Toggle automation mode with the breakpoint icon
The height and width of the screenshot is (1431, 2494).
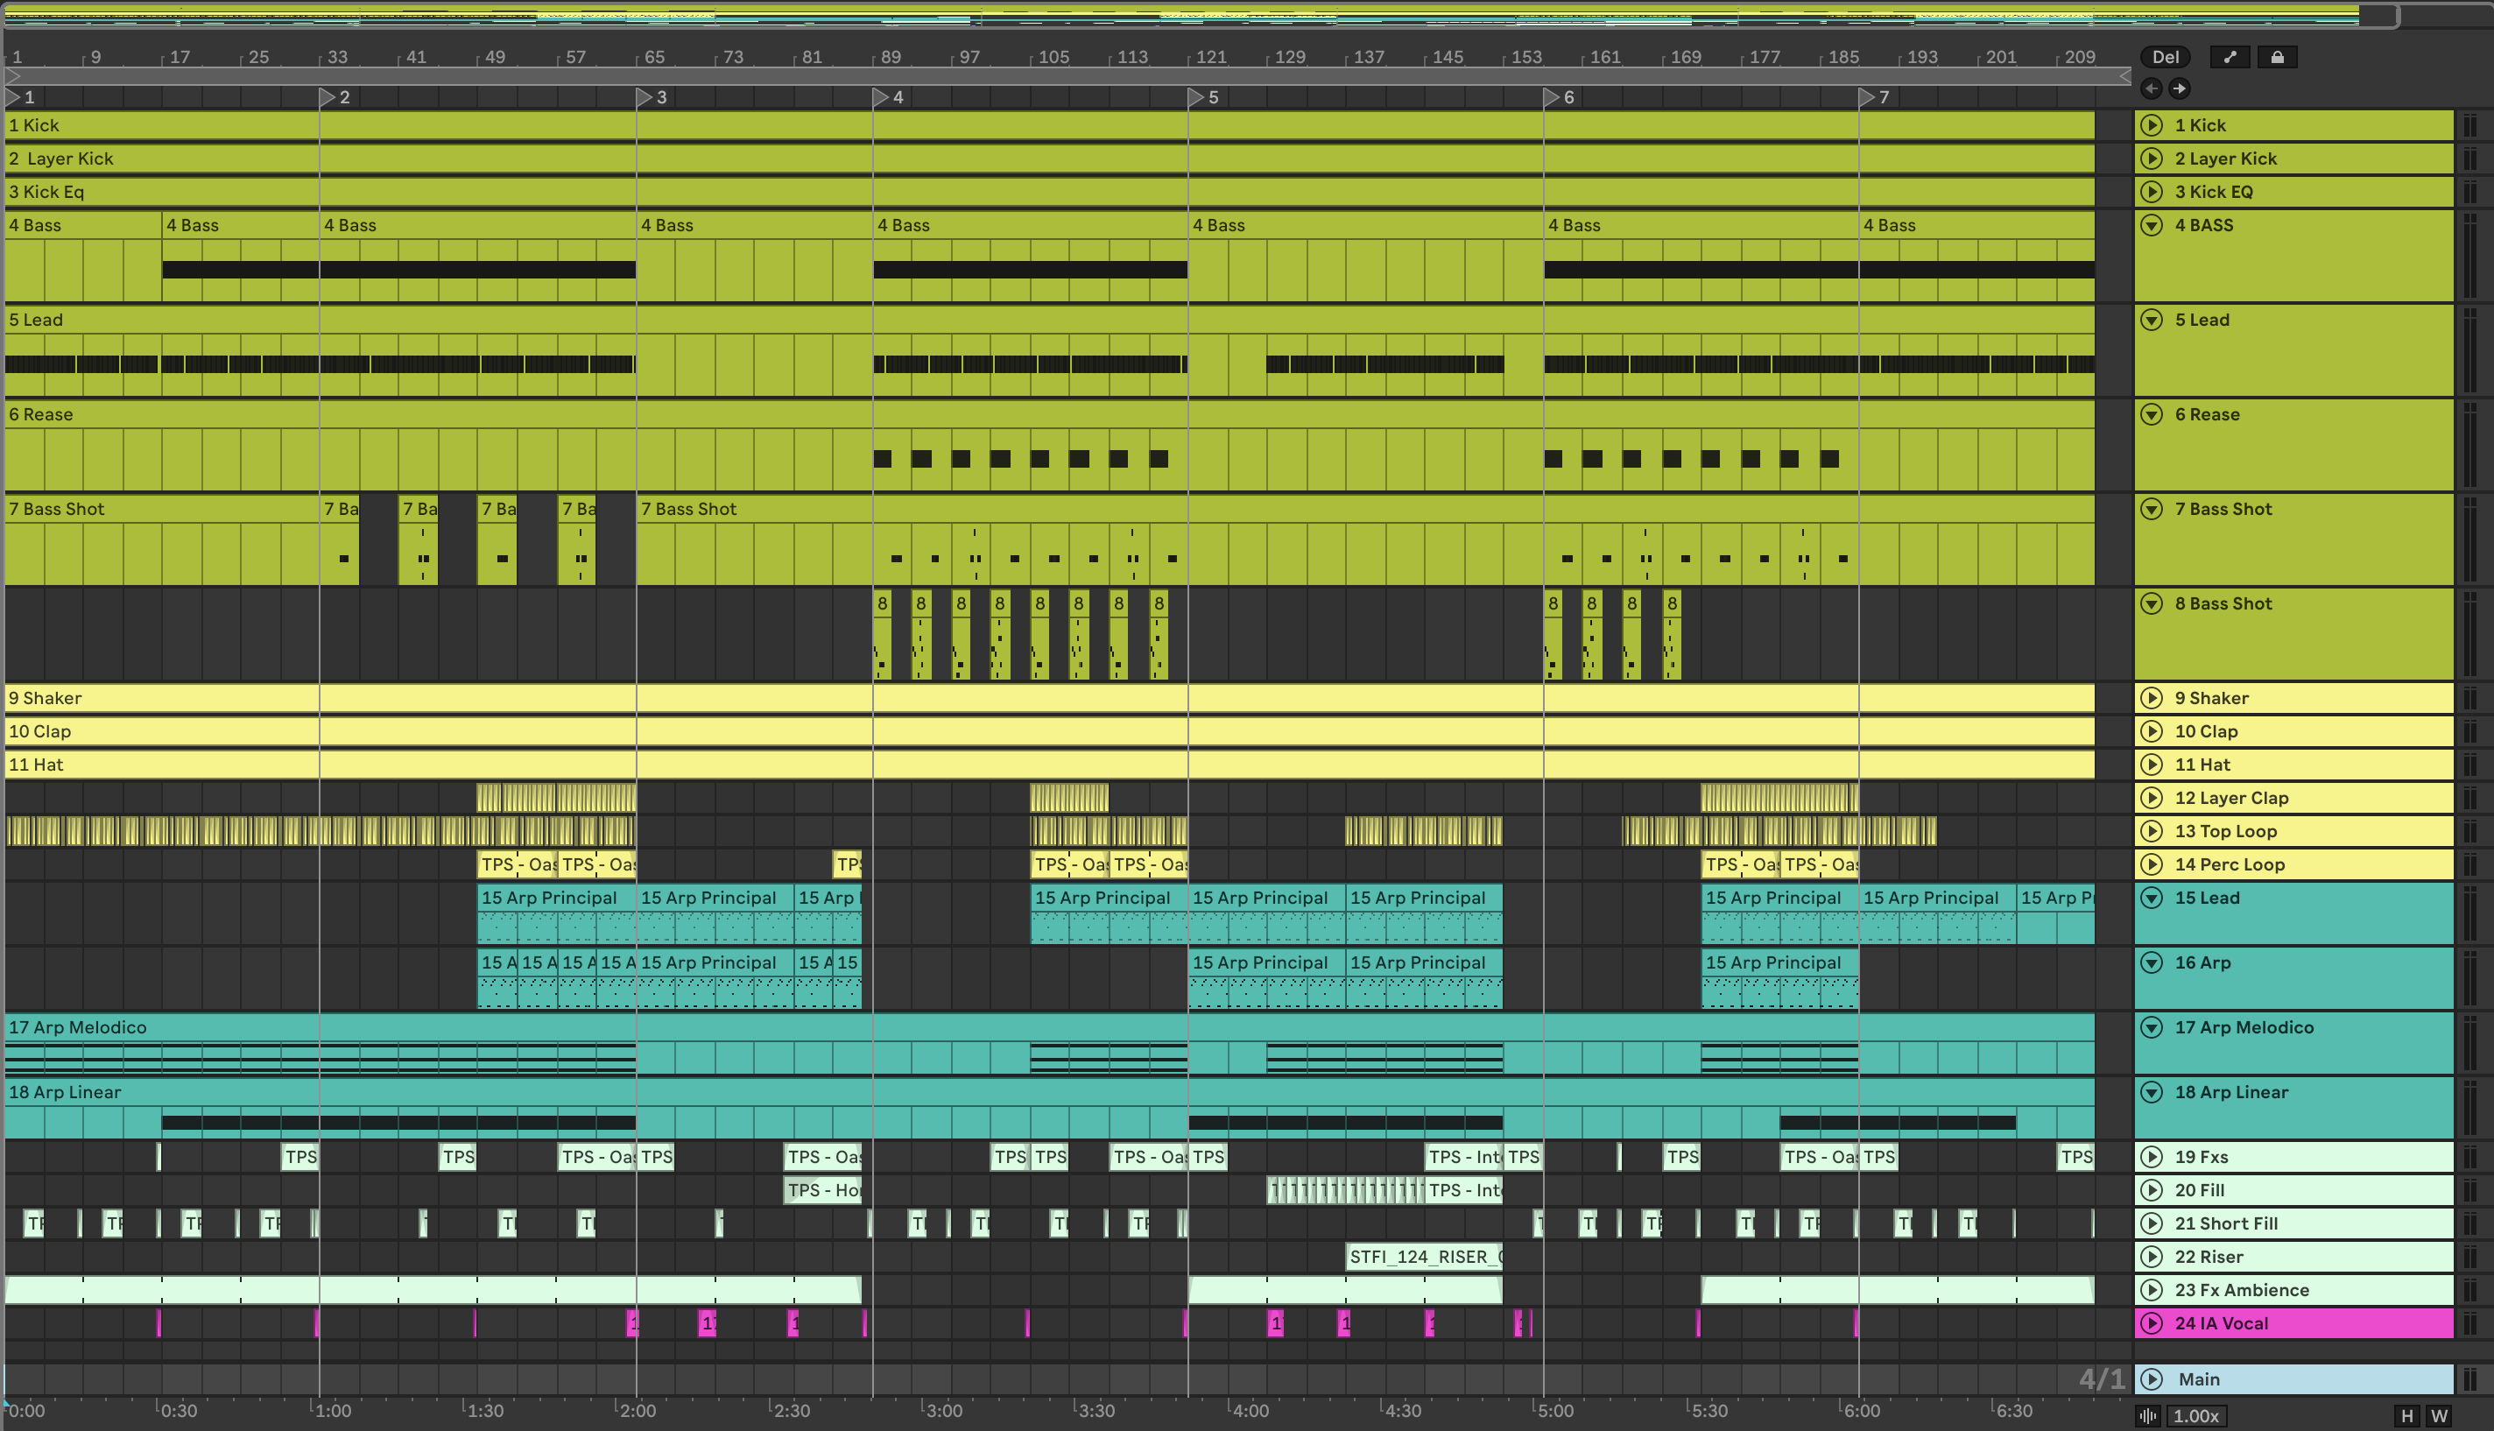(x=2230, y=57)
